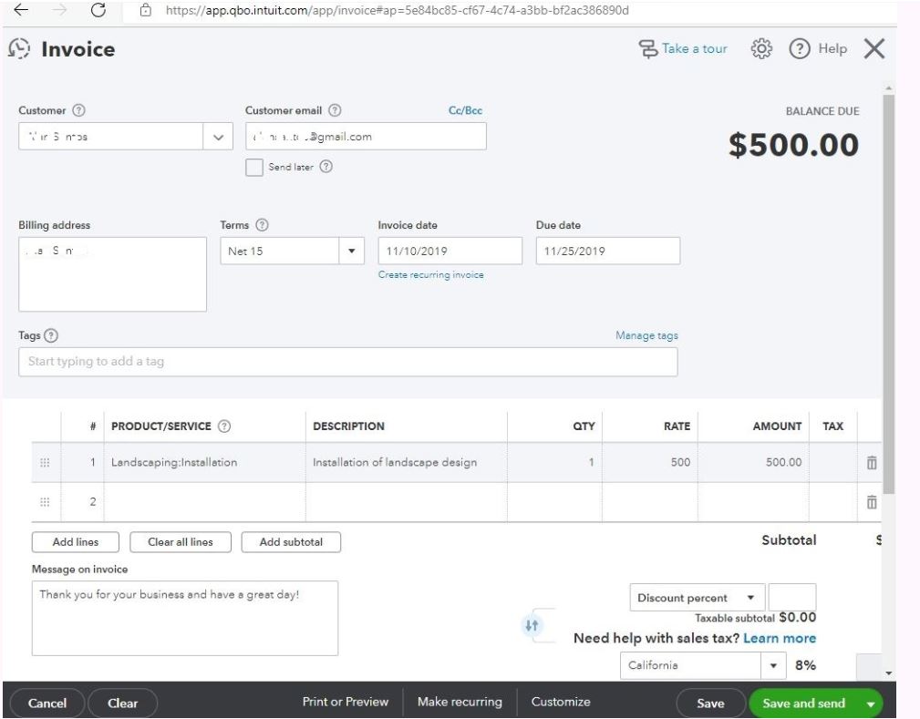Click the Take a tour link text
Screen dimensions: 920x719
[x=694, y=48]
